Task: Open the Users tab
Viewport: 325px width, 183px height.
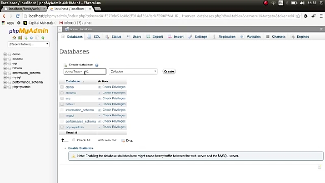Action: pyautogui.click(x=134, y=37)
